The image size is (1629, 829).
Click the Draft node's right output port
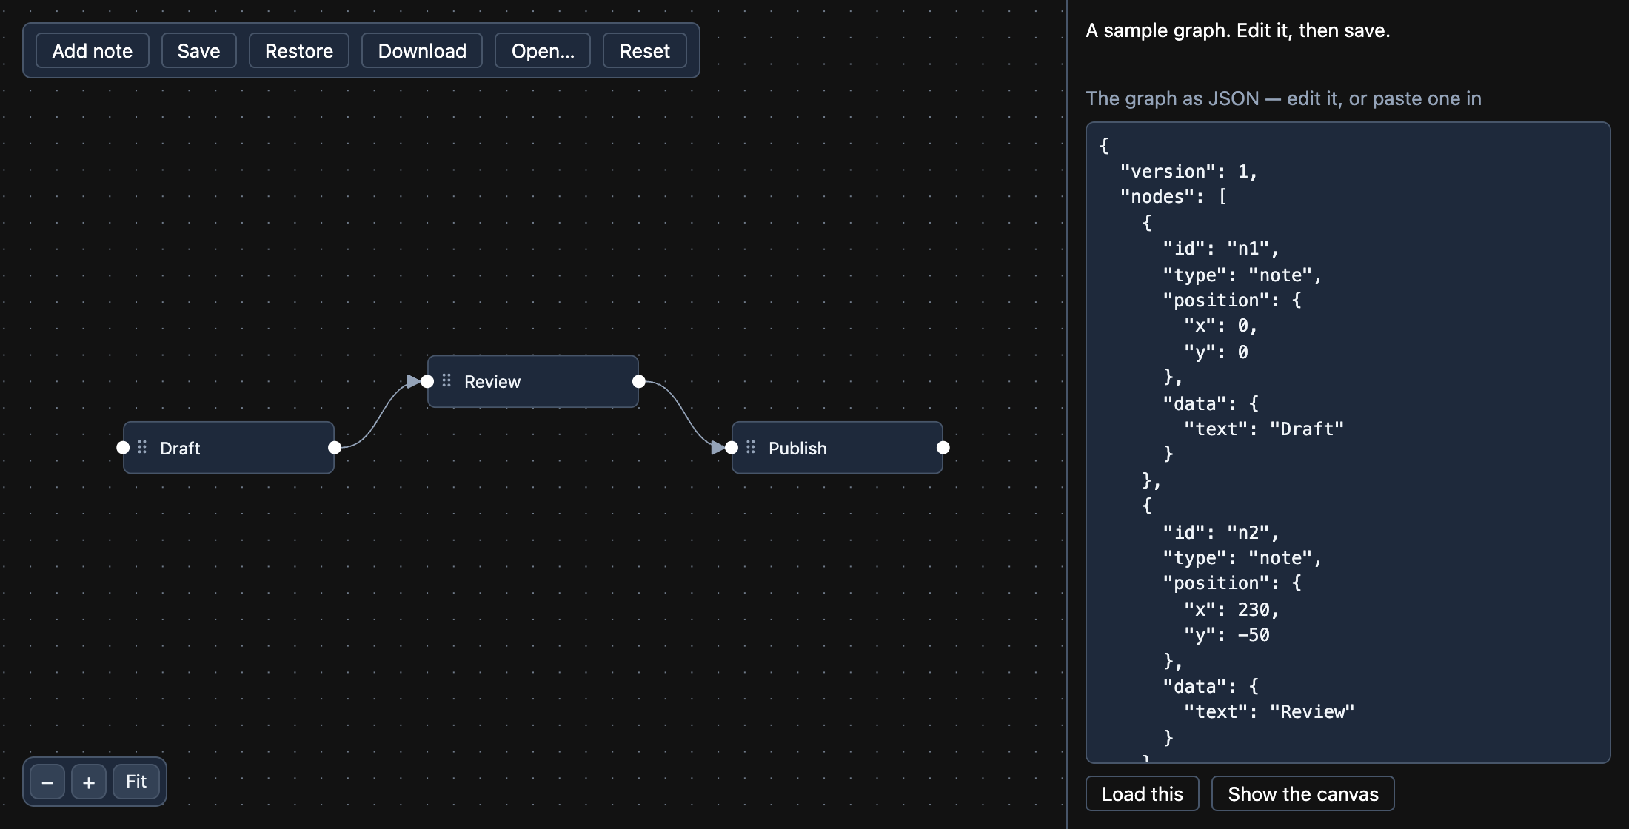(335, 447)
